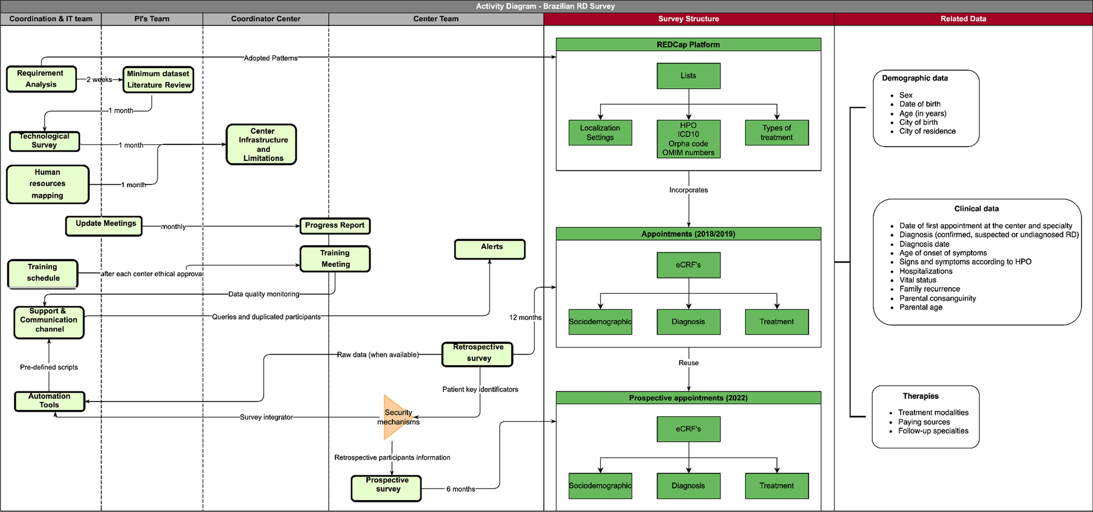Select Center Infrastructure and Limitations box
The width and height of the screenshot is (1093, 512).
pyautogui.click(x=262, y=144)
